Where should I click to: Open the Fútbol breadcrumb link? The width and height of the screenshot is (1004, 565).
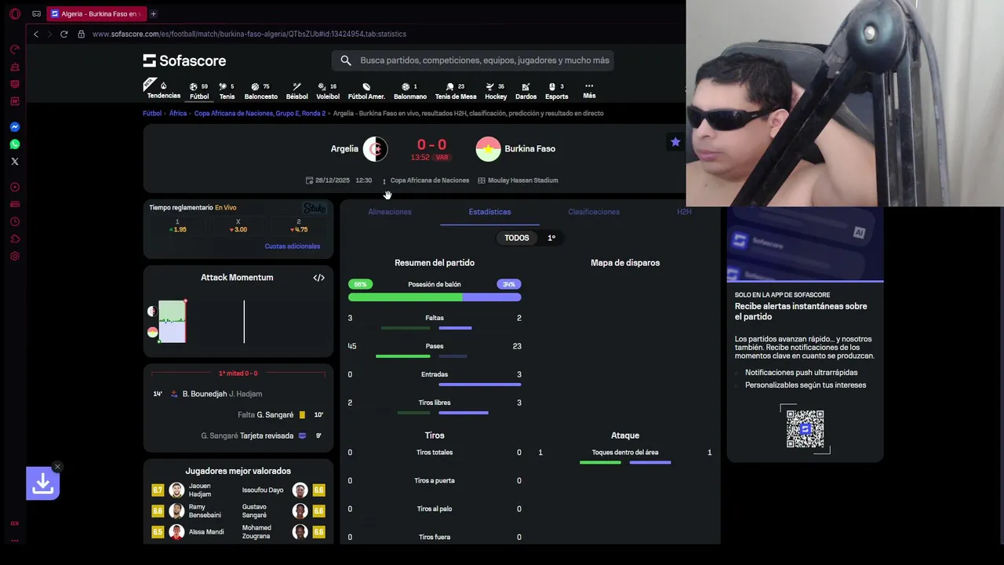click(152, 113)
